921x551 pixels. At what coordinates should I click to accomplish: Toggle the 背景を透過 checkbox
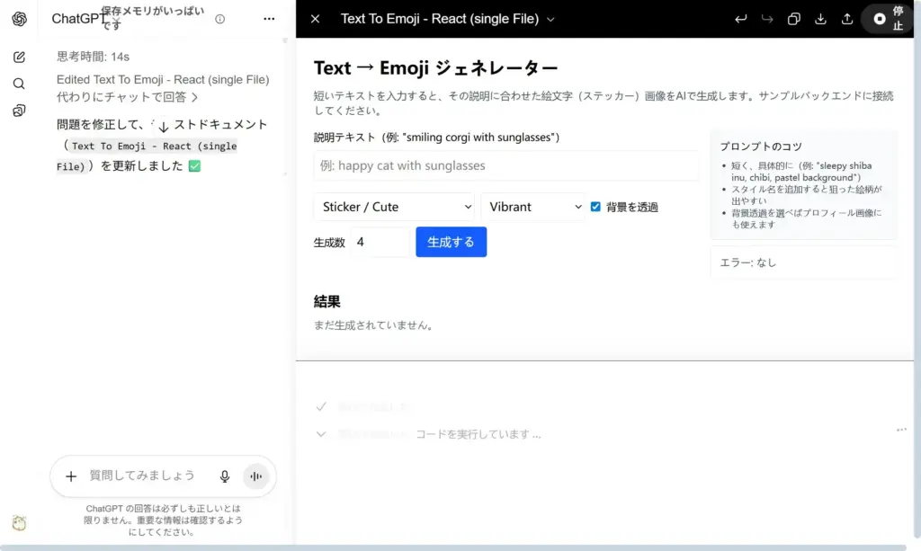595,207
